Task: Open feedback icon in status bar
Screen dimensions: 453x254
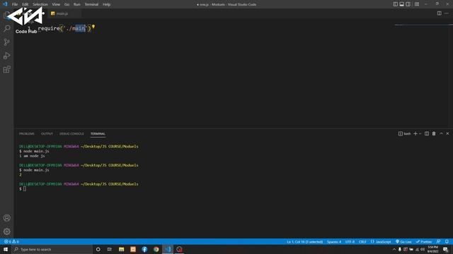Action: click(439, 241)
